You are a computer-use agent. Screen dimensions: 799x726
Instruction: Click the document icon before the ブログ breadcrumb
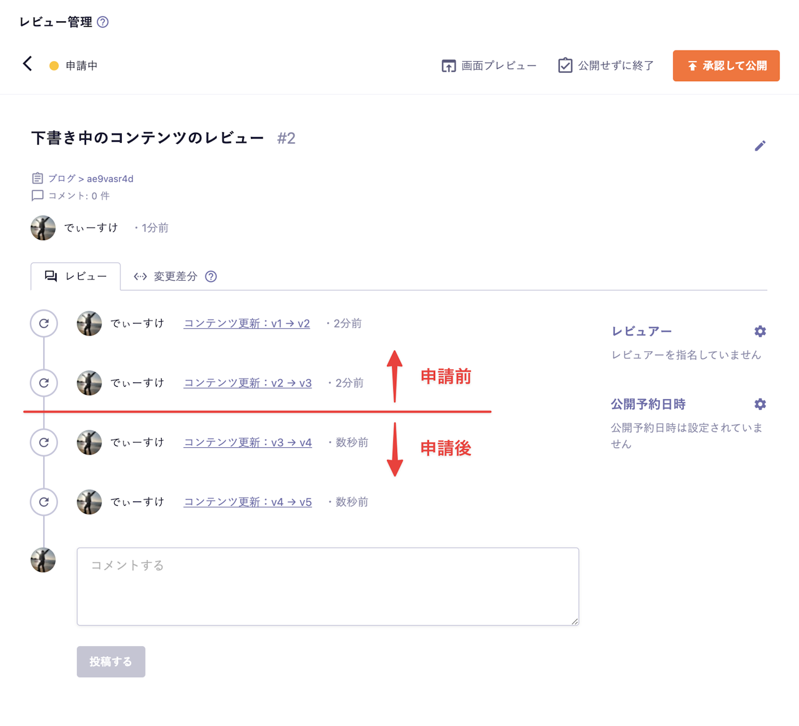38,178
